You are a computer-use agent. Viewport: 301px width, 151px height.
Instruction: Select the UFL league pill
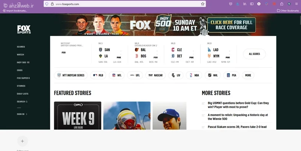(x=135, y=75)
